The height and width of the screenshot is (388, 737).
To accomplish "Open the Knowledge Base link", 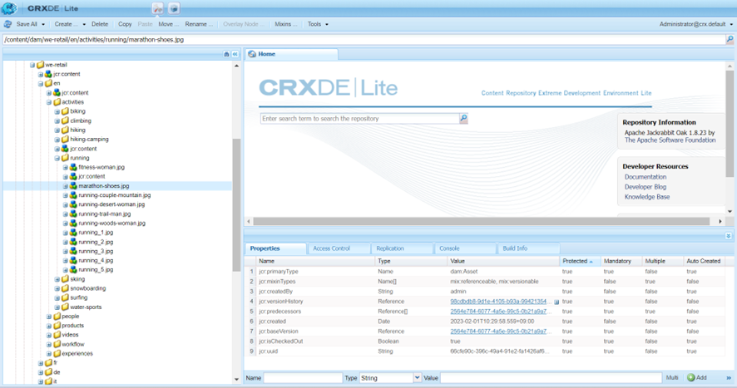I will (647, 197).
